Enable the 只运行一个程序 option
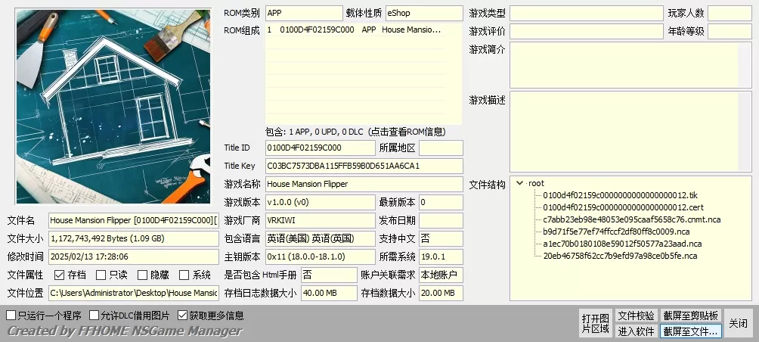Image resolution: width=759 pixels, height=342 pixels. pos(11,315)
